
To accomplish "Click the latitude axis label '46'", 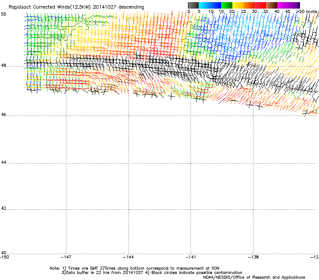I will (x=3, y=115).
